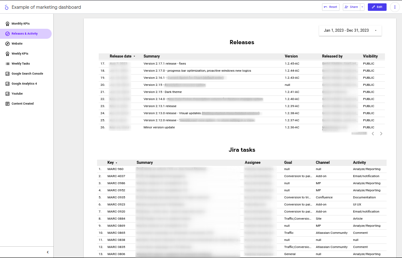Open the Jan 1 - Dec 31 date range selector
Screen dimensions: 402x258
(x=350, y=30)
